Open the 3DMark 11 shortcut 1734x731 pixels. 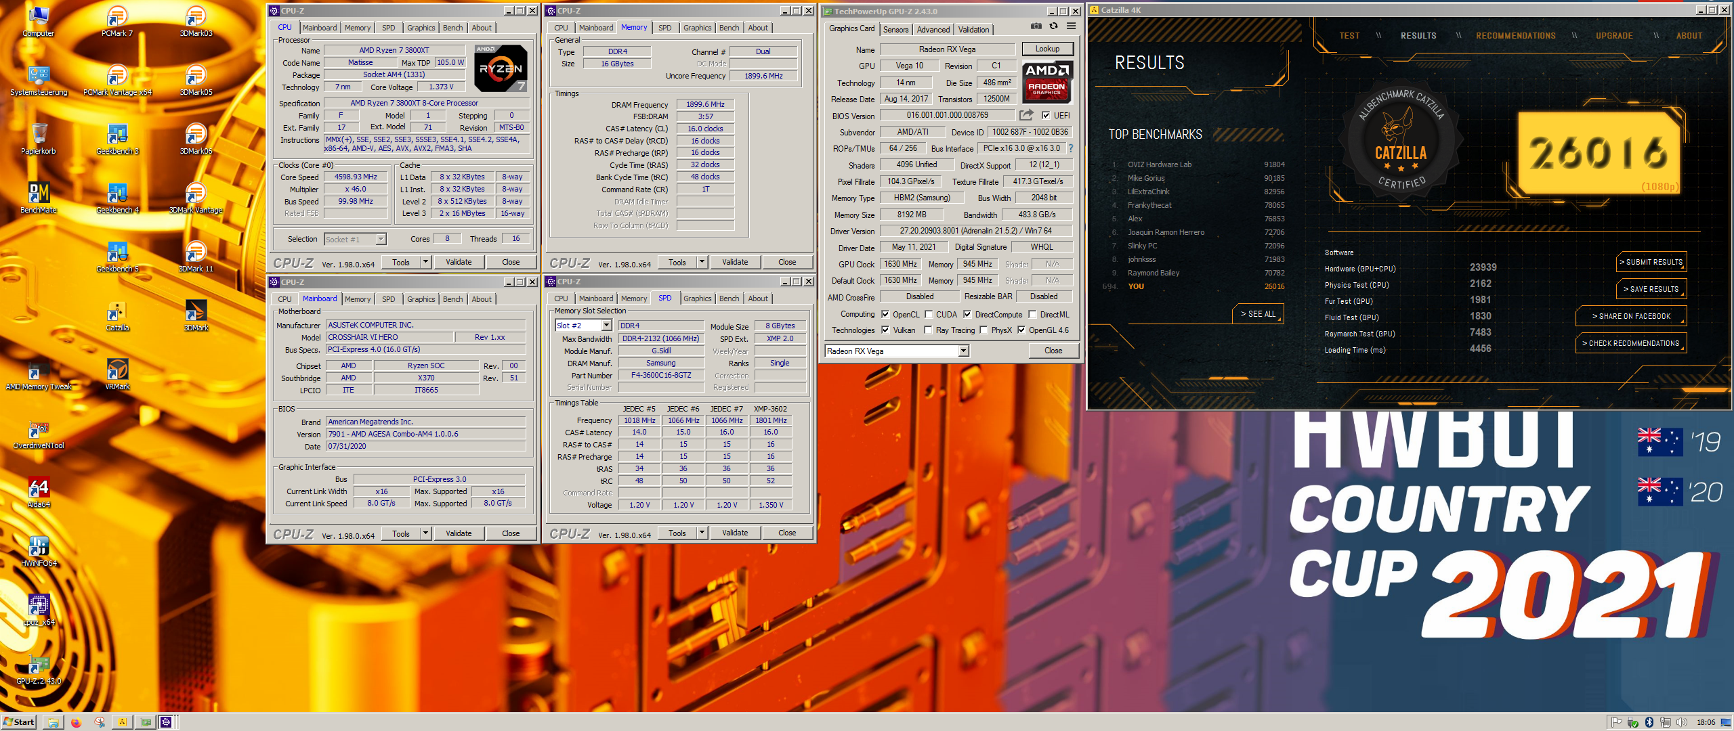click(196, 256)
